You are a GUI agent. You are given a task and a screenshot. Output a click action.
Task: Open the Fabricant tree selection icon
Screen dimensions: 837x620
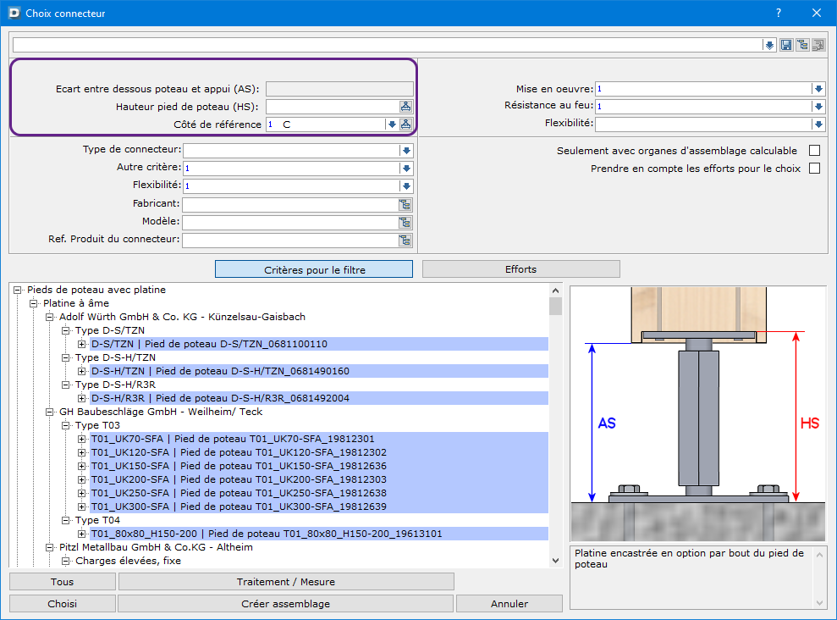coord(406,204)
